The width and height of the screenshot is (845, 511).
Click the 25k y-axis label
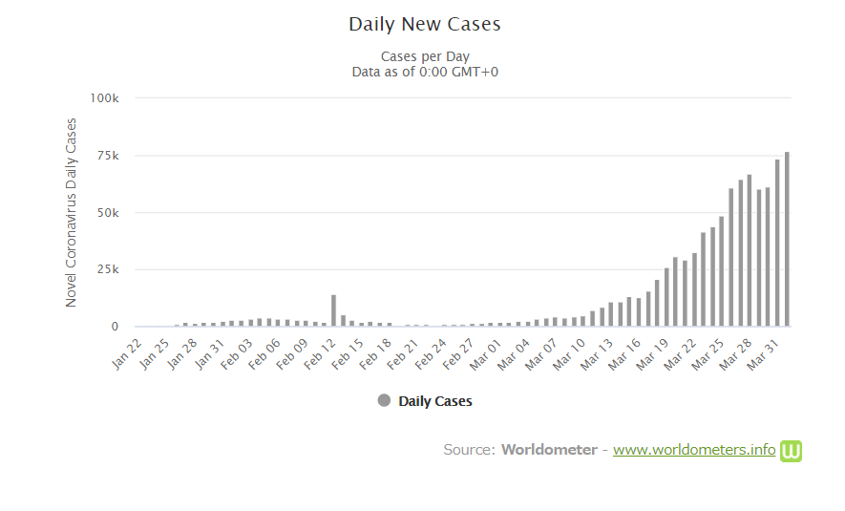[x=107, y=270]
